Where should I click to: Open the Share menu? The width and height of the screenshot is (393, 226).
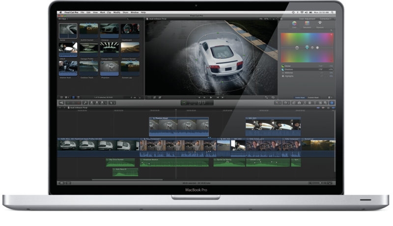click(x=126, y=12)
